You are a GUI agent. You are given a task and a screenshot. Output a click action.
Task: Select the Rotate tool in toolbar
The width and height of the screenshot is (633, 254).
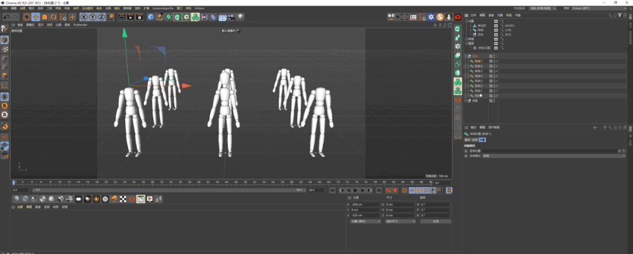pyautogui.click(x=53, y=17)
